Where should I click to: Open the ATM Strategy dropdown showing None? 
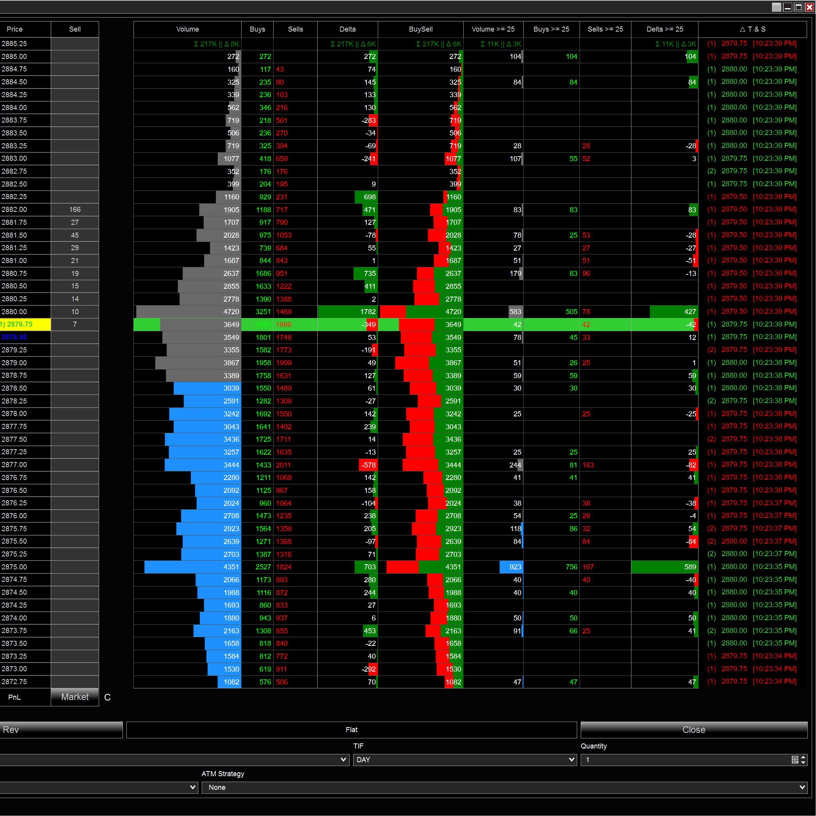click(802, 787)
